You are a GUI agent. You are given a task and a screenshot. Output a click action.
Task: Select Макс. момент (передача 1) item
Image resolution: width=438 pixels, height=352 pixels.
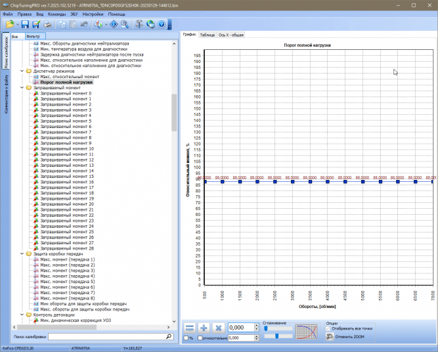(68, 259)
